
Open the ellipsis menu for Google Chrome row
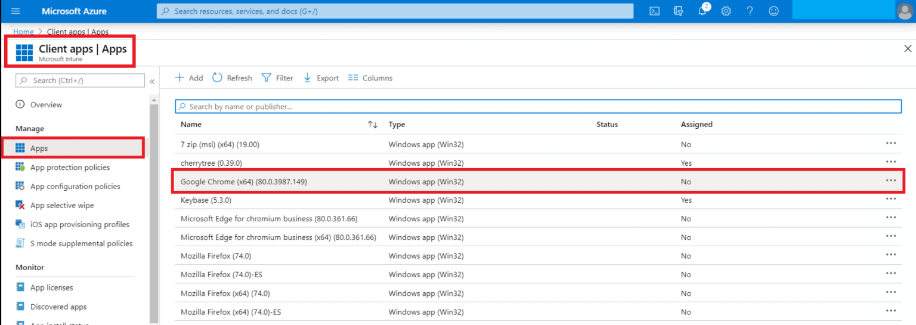pos(891,181)
